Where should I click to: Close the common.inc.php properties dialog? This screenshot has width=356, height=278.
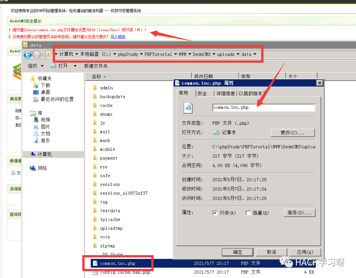click(x=319, y=83)
